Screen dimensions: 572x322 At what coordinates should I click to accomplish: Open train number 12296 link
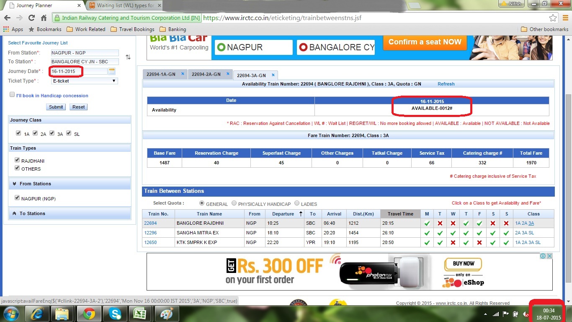pos(150,233)
